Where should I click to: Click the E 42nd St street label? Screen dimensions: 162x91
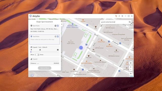tap(115, 43)
